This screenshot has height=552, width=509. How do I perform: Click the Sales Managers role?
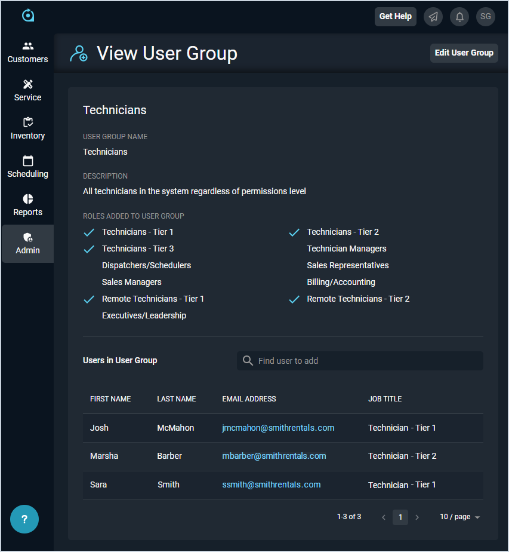click(132, 283)
